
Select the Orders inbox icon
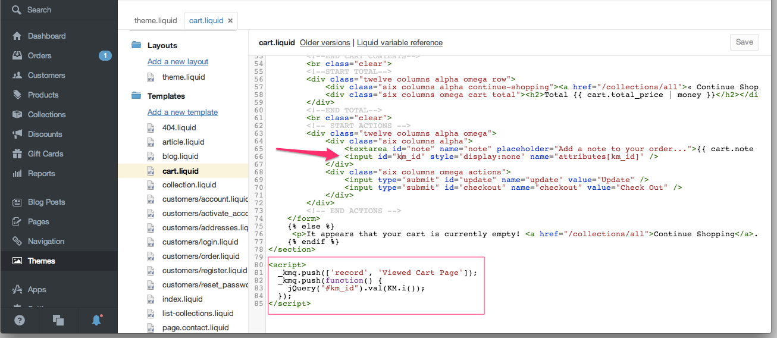tap(17, 56)
